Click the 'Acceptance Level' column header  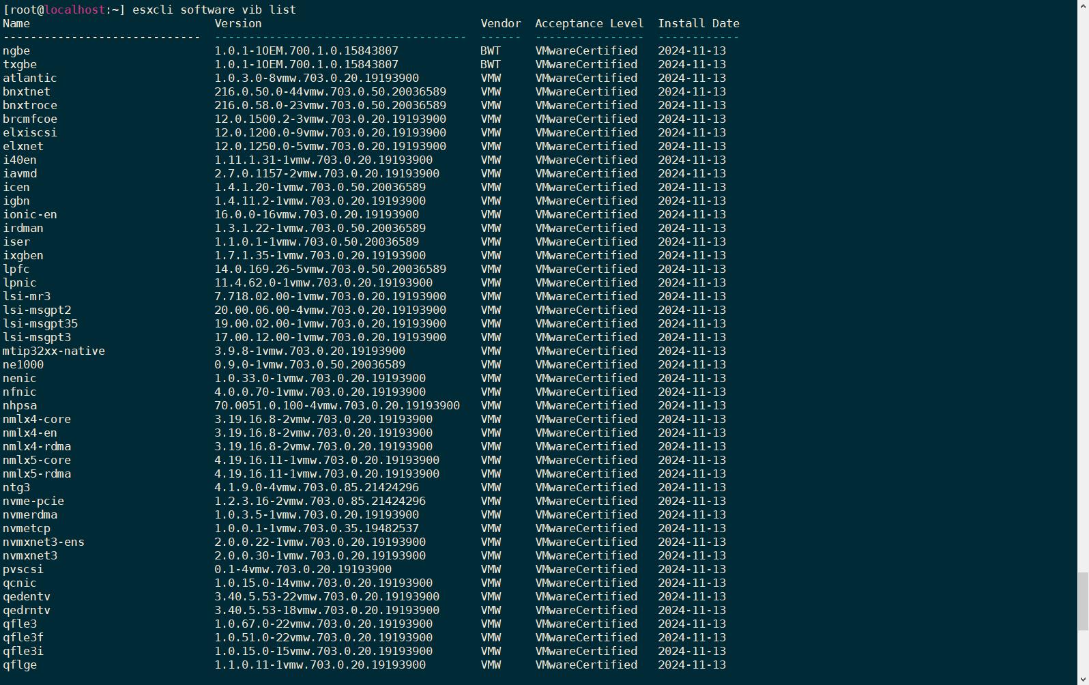pos(589,23)
